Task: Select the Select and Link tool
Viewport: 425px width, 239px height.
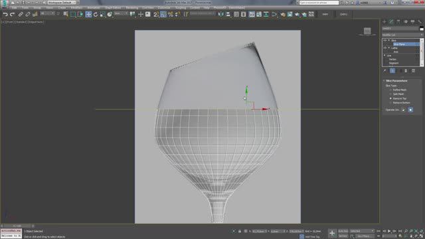Action: (21, 15)
